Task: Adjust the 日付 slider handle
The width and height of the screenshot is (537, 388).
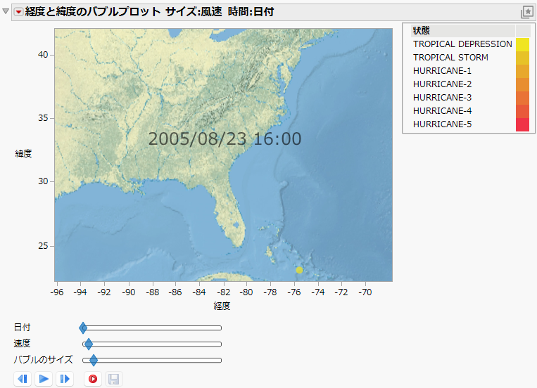Action: pyautogui.click(x=83, y=328)
